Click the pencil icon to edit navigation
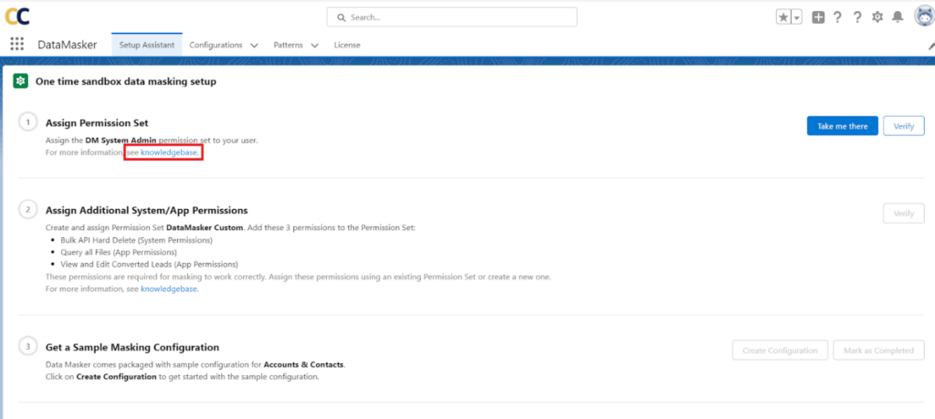 coord(930,46)
